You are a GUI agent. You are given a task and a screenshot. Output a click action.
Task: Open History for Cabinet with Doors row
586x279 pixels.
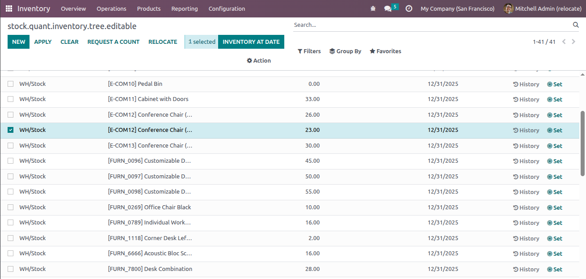[526, 99]
